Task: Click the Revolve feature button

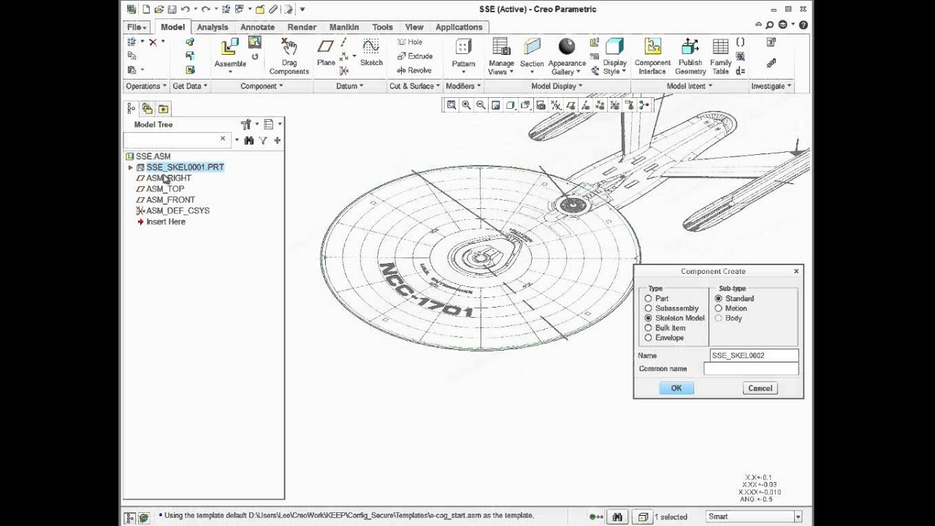Action: click(x=414, y=70)
